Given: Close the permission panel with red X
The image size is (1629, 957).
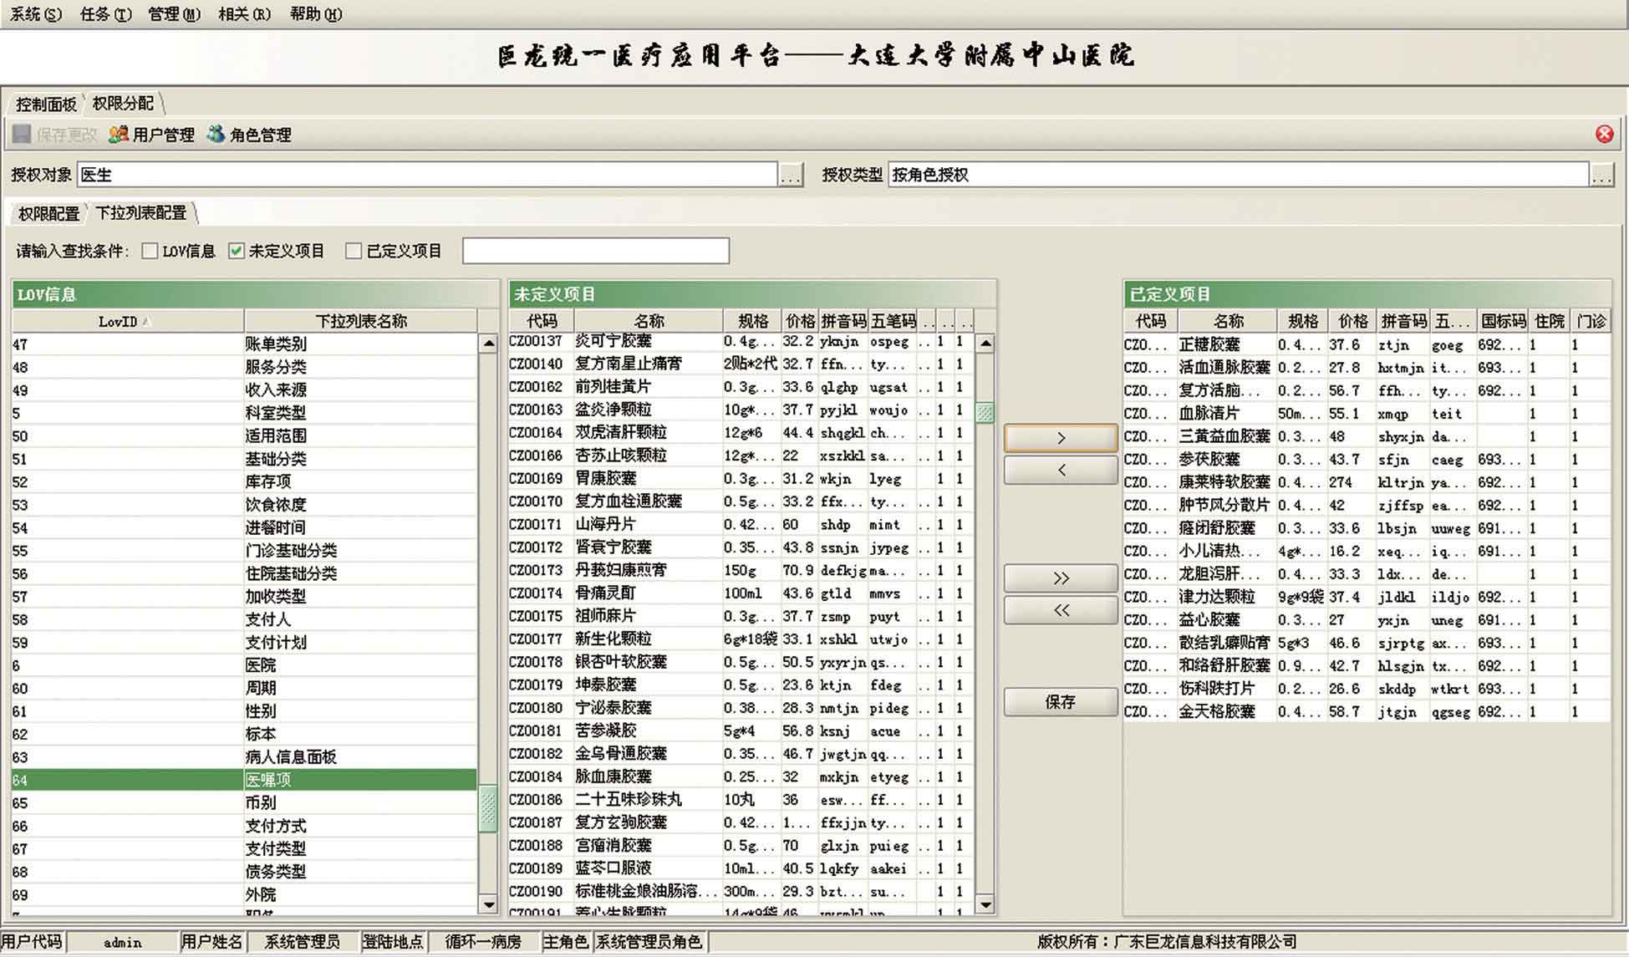Looking at the screenshot, I should click(1604, 134).
